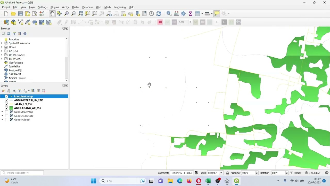Open the measure tool dropdown arrow
Image resolution: width=330 pixels, height=186 pixels.
click(x=211, y=14)
